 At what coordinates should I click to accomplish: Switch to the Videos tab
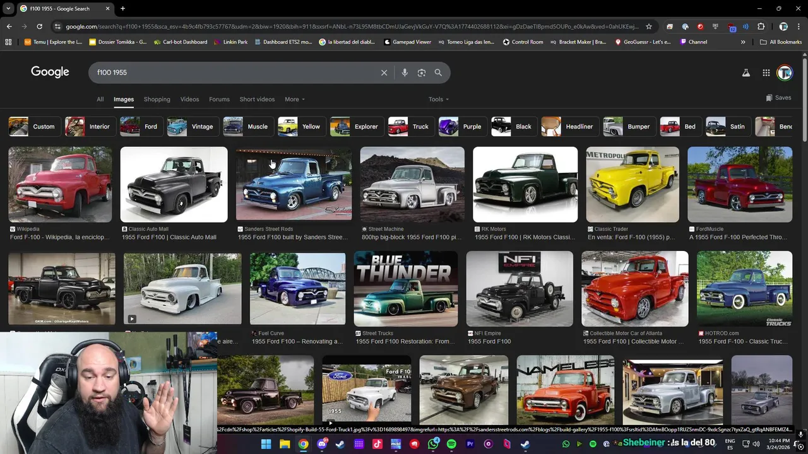[189, 99]
